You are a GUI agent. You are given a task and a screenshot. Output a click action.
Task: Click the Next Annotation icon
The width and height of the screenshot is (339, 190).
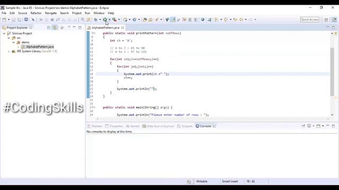click(x=216, y=20)
